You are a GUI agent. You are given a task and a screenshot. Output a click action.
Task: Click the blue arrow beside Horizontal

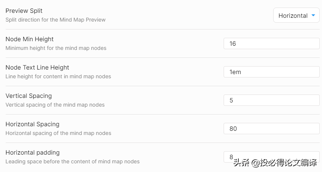pos(313,15)
